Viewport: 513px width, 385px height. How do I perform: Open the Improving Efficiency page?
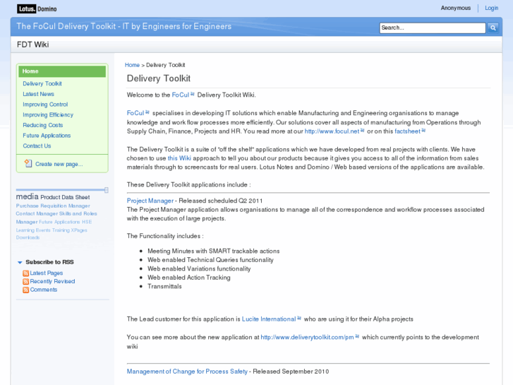48,115
